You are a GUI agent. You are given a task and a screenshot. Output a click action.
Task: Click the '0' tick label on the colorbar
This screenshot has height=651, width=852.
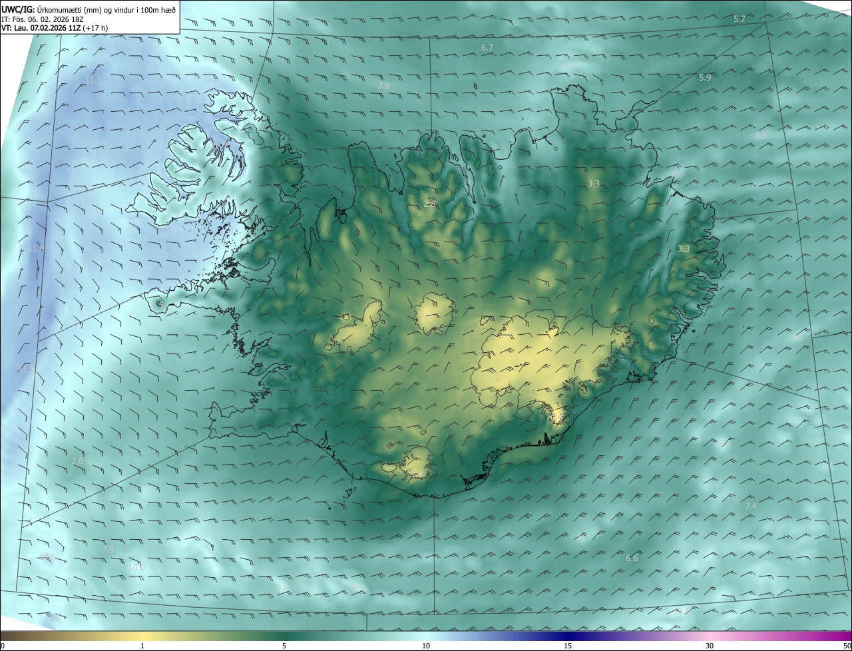3,646
